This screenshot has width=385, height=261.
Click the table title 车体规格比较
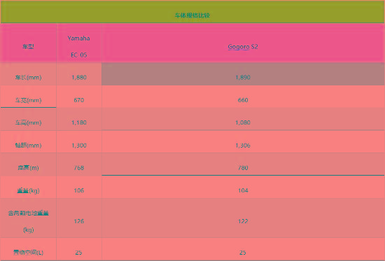click(192, 15)
